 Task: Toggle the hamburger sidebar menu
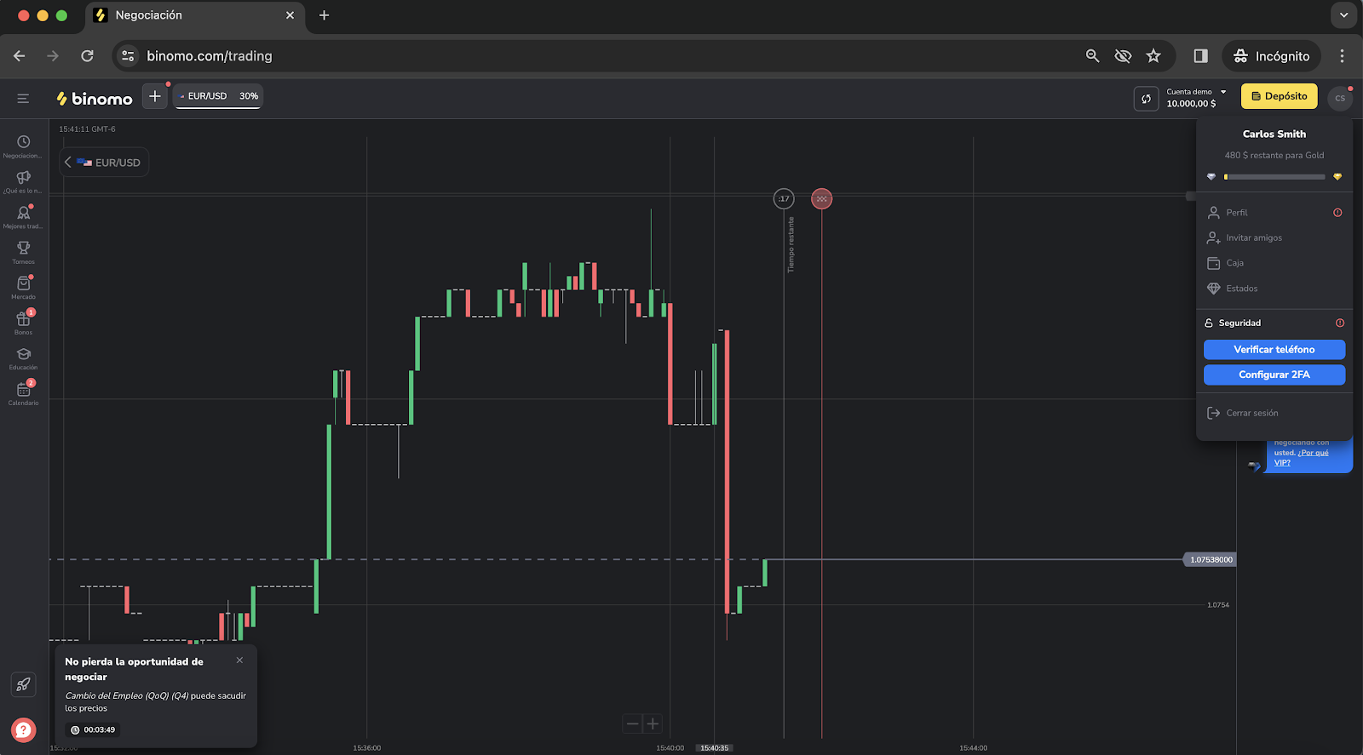coord(23,99)
